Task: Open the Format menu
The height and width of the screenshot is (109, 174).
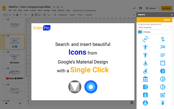Action: tap(33, 10)
